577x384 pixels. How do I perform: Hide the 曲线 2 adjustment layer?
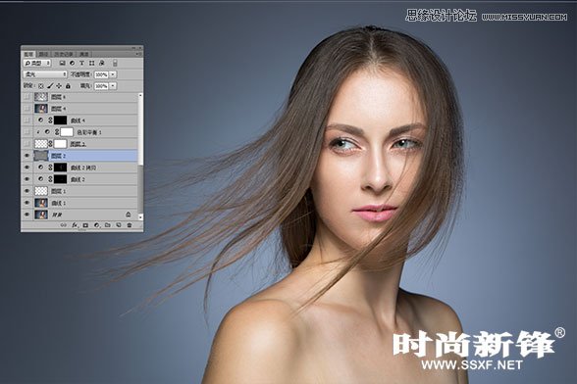pos(26,179)
